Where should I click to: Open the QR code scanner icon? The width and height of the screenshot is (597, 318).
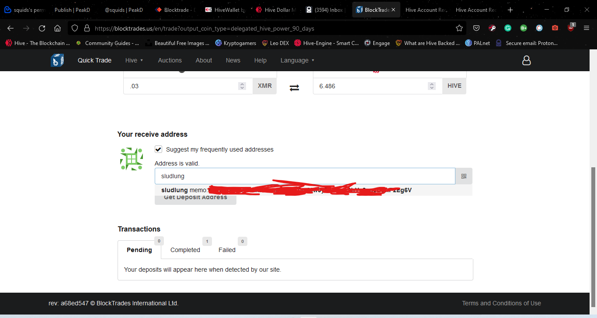pyautogui.click(x=464, y=176)
